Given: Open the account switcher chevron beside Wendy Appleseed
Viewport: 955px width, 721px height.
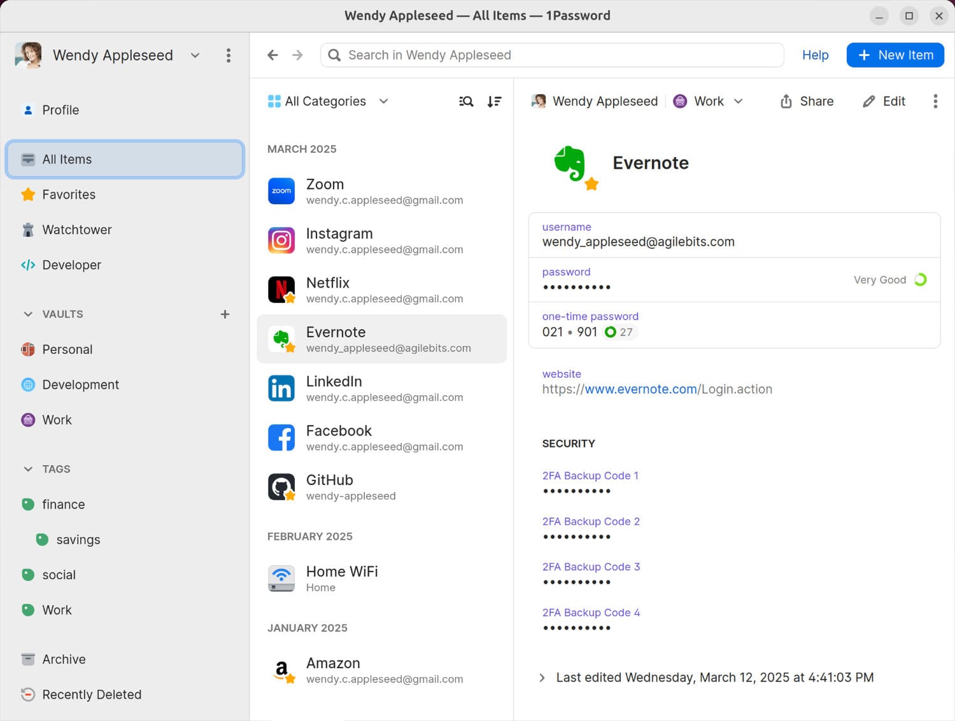Looking at the screenshot, I should [x=195, y=55].
